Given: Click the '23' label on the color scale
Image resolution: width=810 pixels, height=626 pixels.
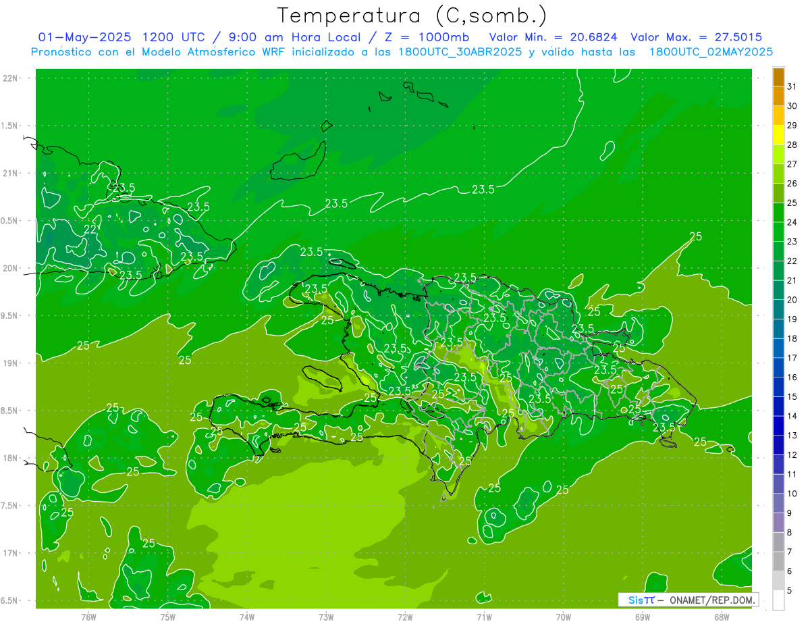Looking at the screenshot, I should tap(792, 242).
